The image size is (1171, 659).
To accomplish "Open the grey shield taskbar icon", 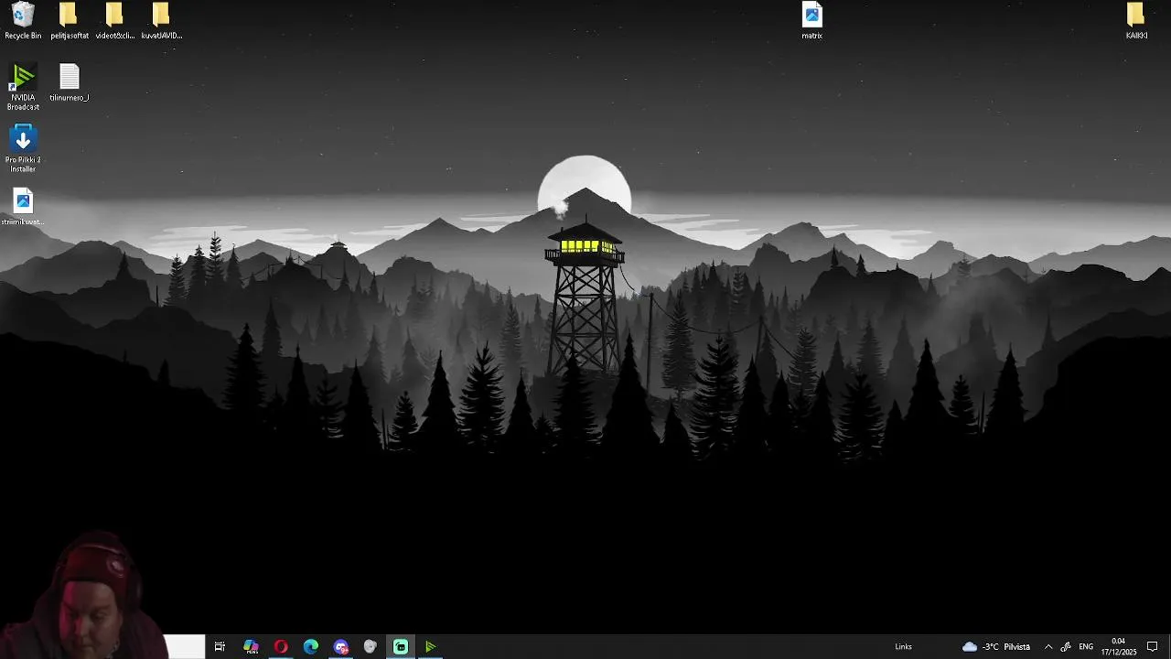I will click(371, 647).
